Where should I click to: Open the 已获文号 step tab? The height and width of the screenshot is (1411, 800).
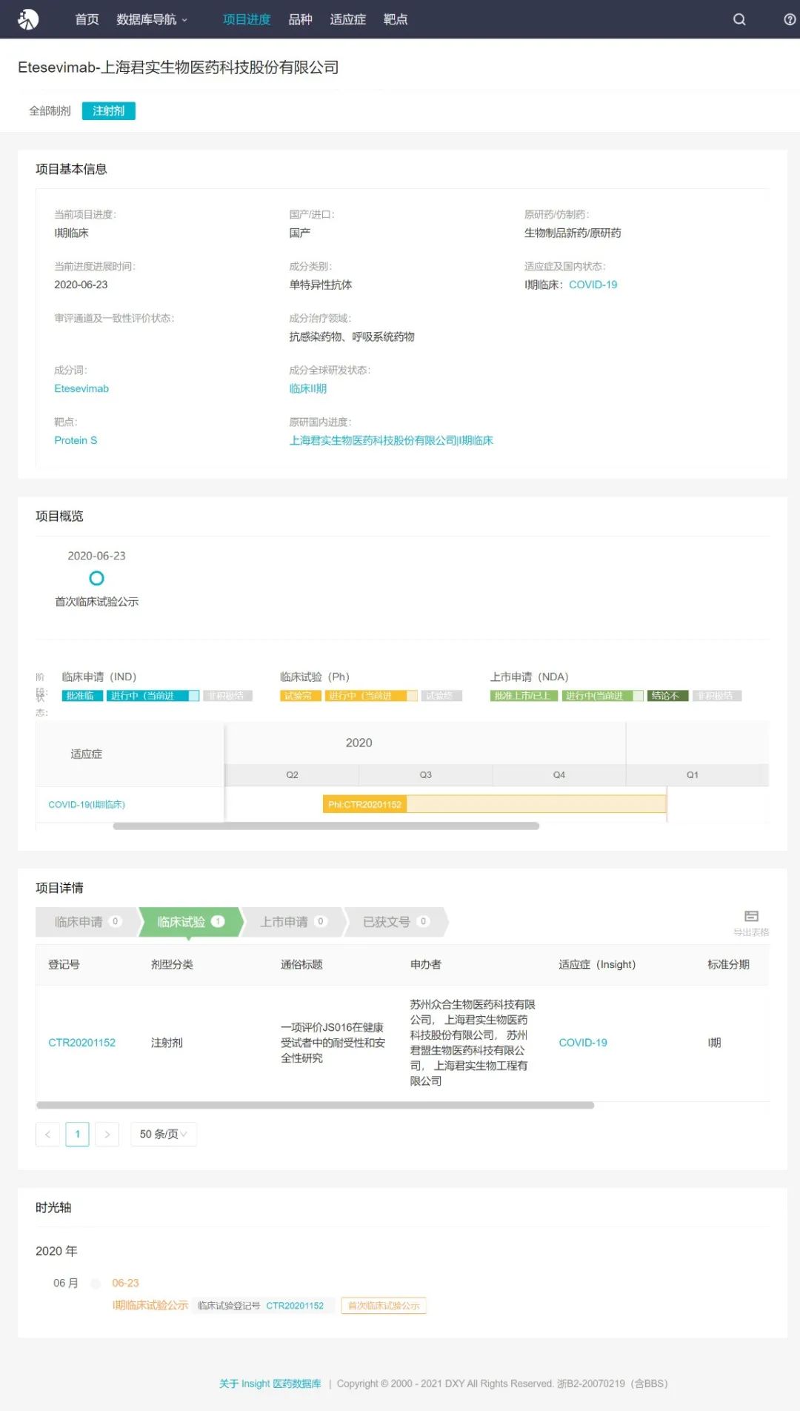(x=396, y=922)
